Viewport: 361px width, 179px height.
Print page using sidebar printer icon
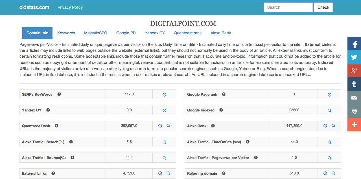click(354, 111)
